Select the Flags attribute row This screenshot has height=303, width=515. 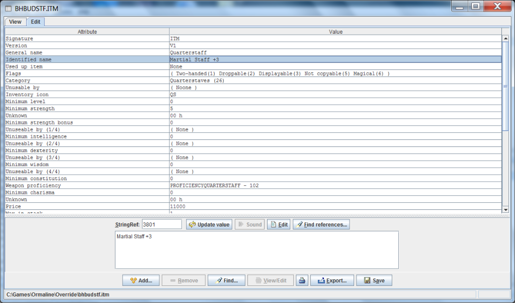click(x=87, y=73)
